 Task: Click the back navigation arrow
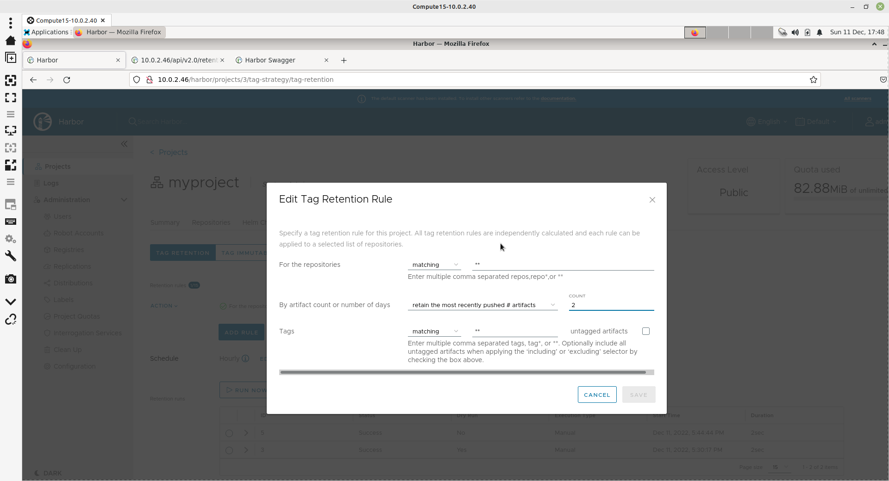point(33,80)
